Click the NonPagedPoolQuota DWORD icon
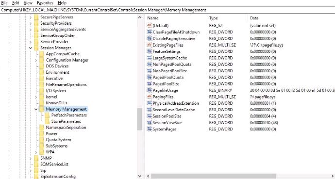Screen dimensions: 335x179 point(150,64)
